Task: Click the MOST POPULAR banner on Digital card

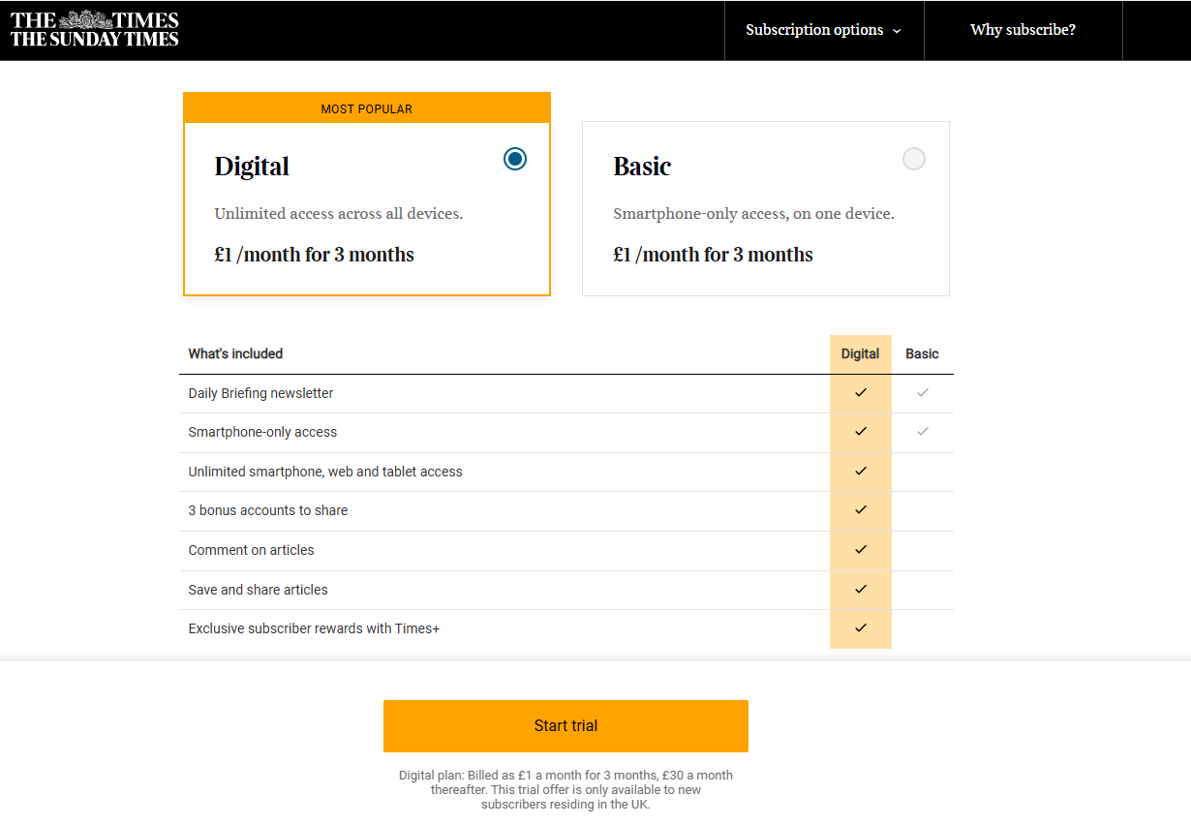Action: 367,108
